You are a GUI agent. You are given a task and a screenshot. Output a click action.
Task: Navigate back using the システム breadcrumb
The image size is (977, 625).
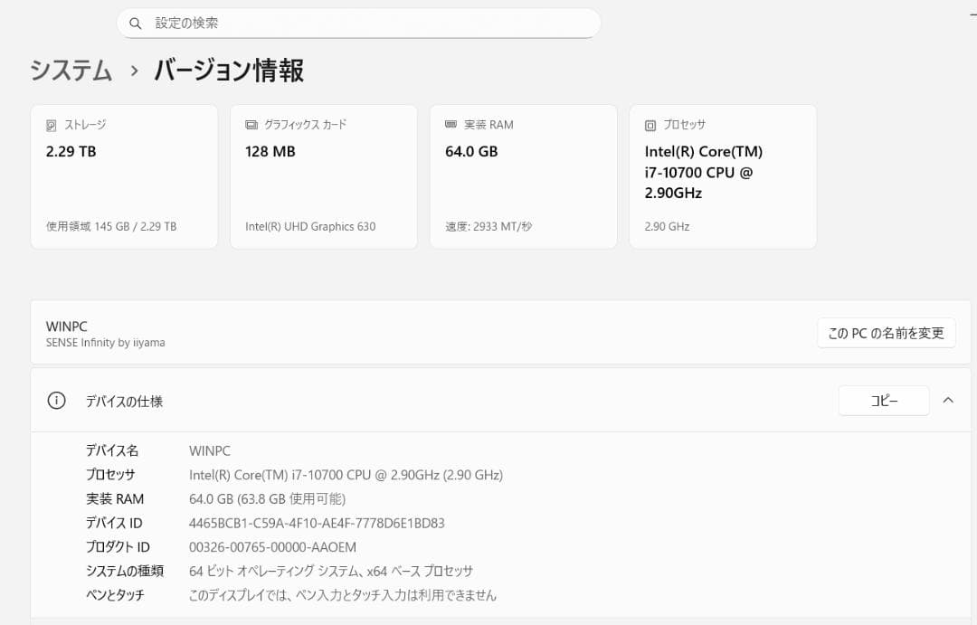(71, 70)
